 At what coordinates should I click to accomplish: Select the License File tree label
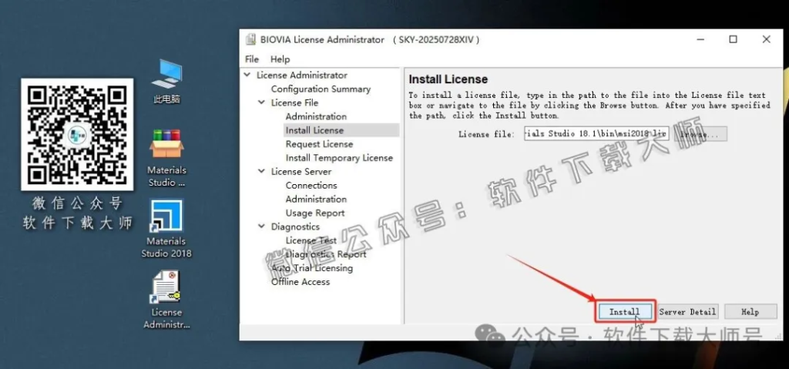[x=294, y=102]
